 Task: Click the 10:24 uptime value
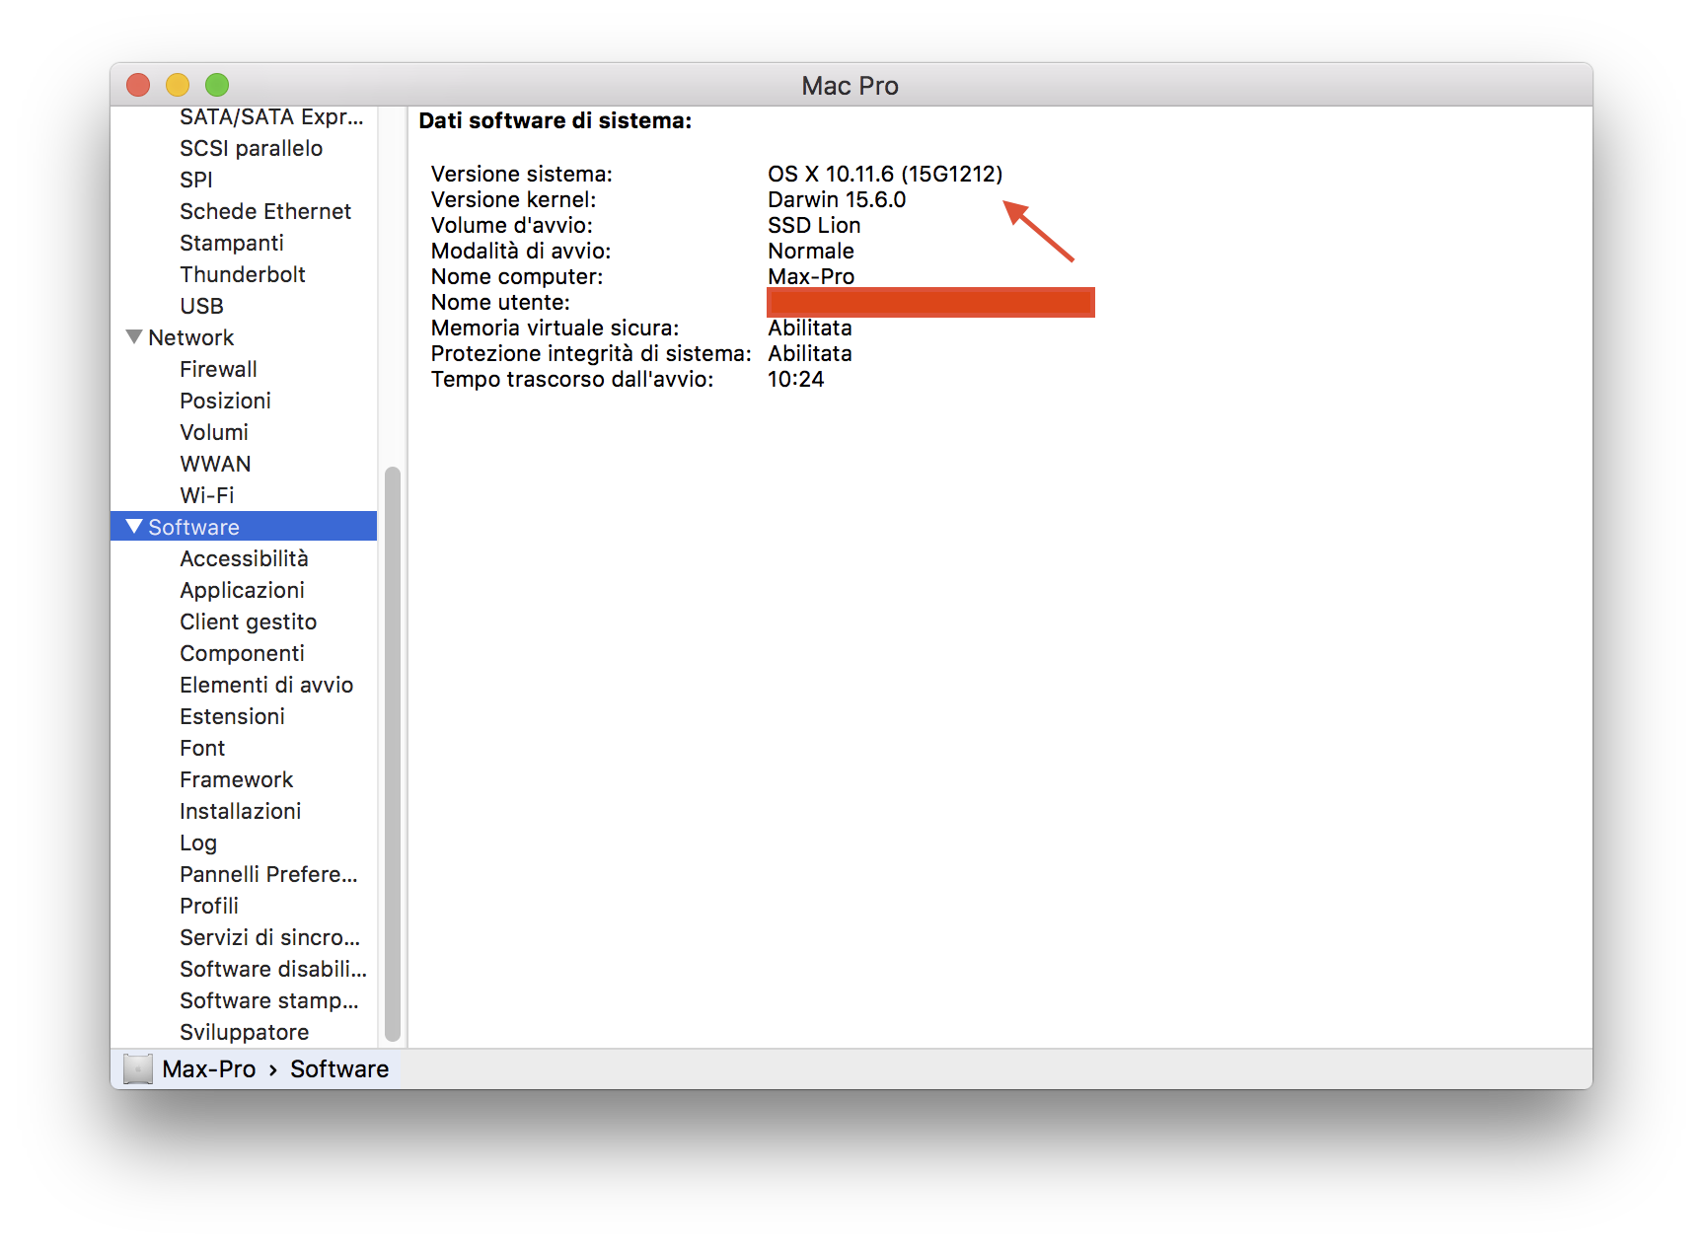tap(795, 379)
